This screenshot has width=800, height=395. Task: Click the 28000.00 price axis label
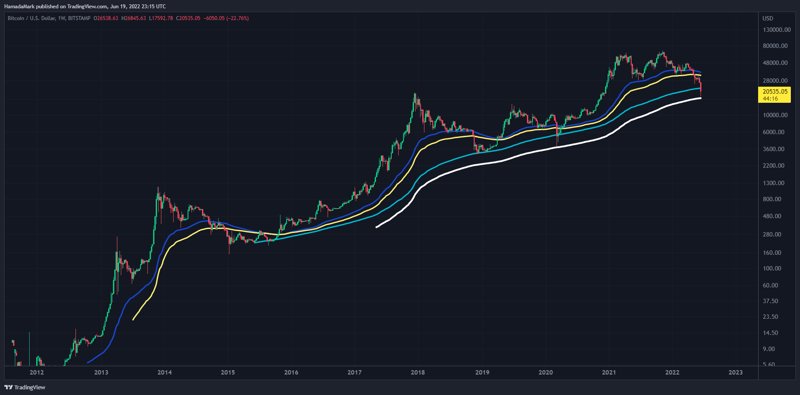(775, 81)
